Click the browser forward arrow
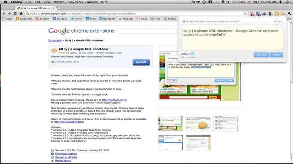Image resolution: width=293 pixels, height=164 pixels. coord(10,14)
